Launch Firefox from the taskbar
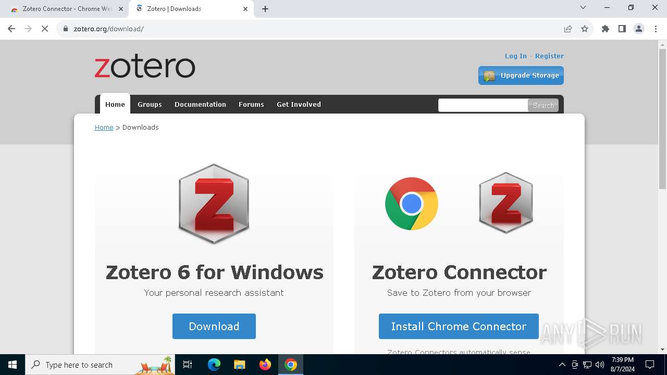Screen dimensions: 667x375 pos(265,365)
